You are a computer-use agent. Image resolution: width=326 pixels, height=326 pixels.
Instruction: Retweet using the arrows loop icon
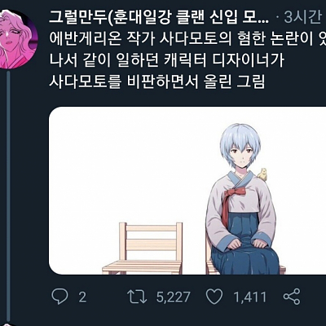click(138, 297)
